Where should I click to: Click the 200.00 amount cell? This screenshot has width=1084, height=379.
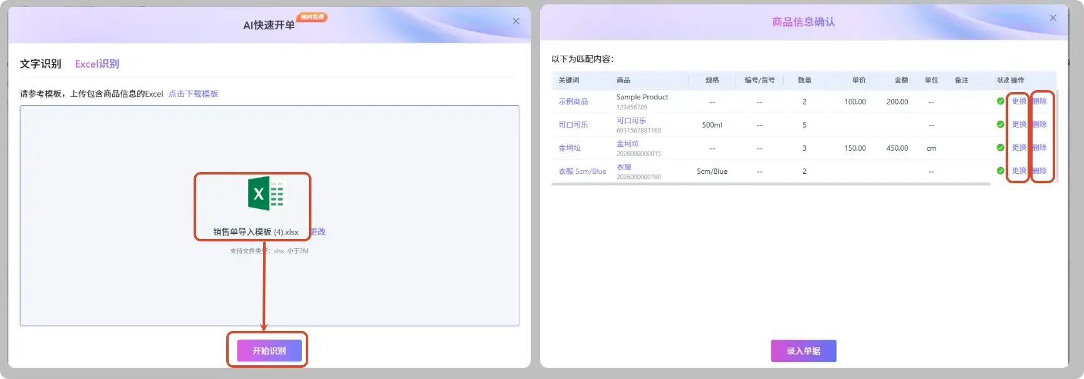tap(897, 102)
